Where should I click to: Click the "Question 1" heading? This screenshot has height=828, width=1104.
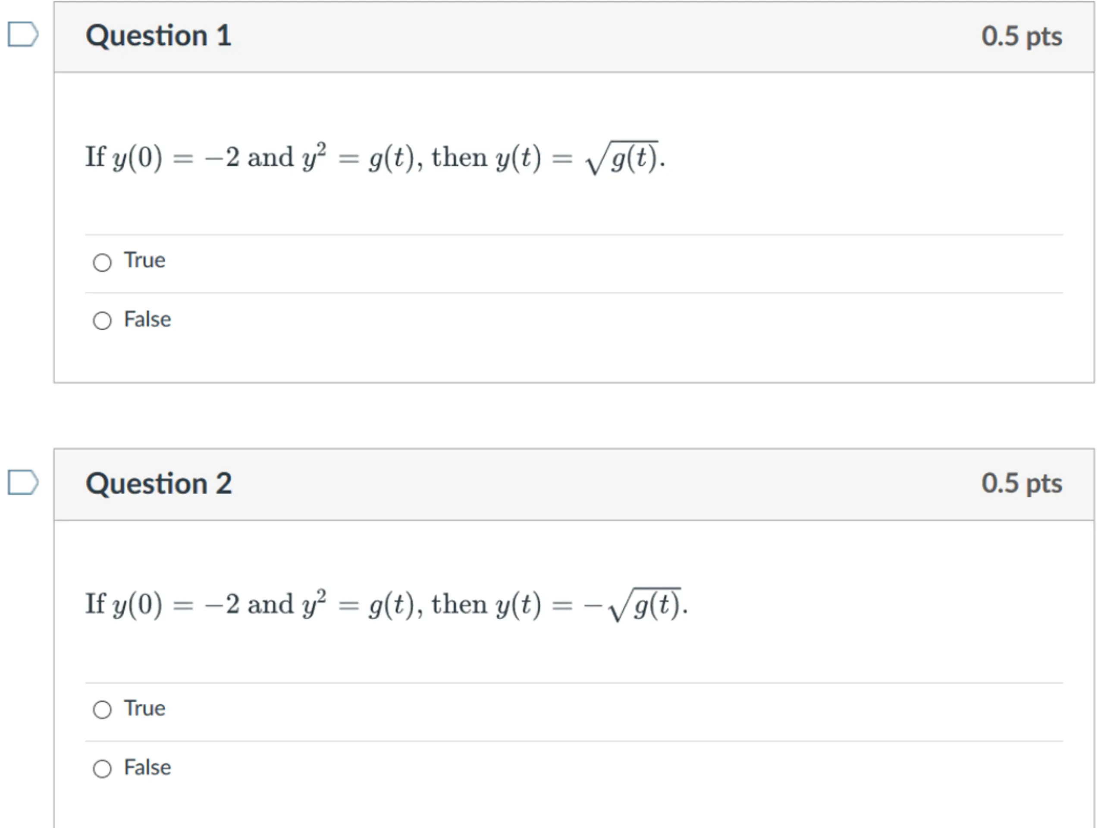(158, 36)
